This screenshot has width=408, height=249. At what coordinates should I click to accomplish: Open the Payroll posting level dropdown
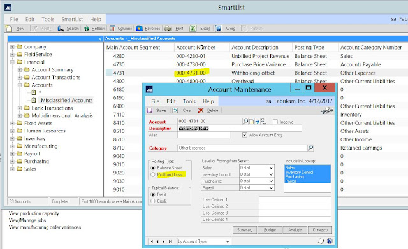pos(271,187)
